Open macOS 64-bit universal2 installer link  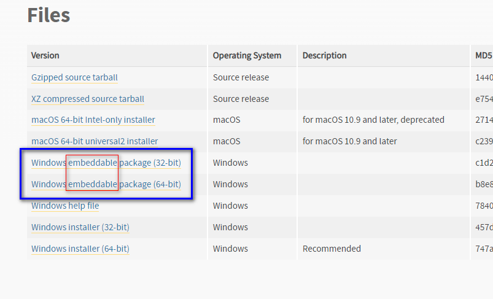click(x=95, y=141)
